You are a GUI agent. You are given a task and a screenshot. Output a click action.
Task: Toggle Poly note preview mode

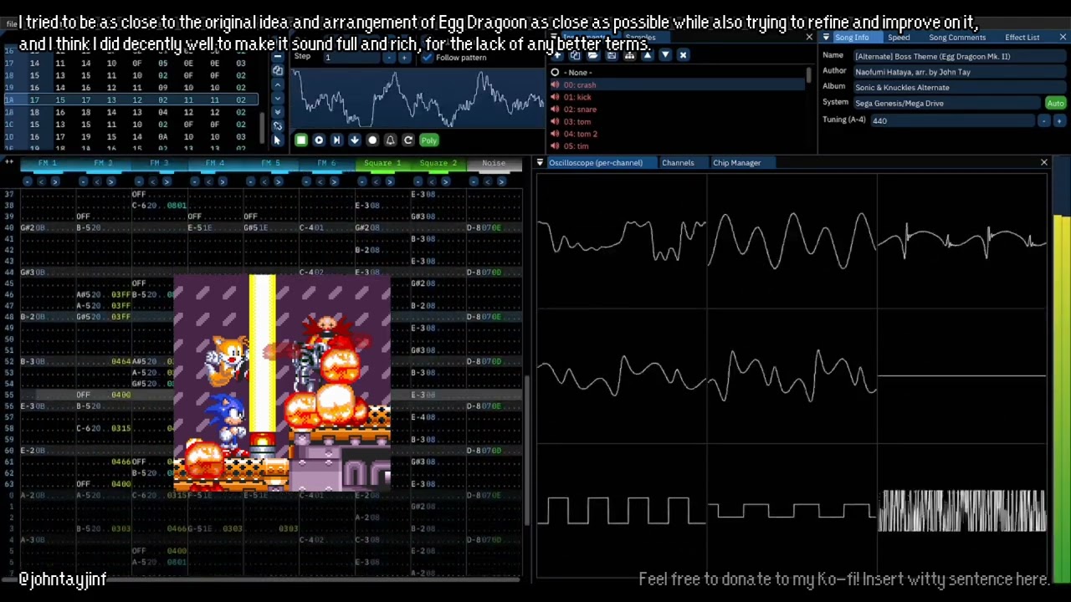(429, 140)
